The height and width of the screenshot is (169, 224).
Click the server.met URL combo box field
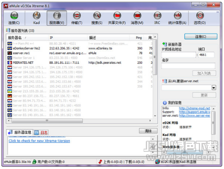pos(186,88)
